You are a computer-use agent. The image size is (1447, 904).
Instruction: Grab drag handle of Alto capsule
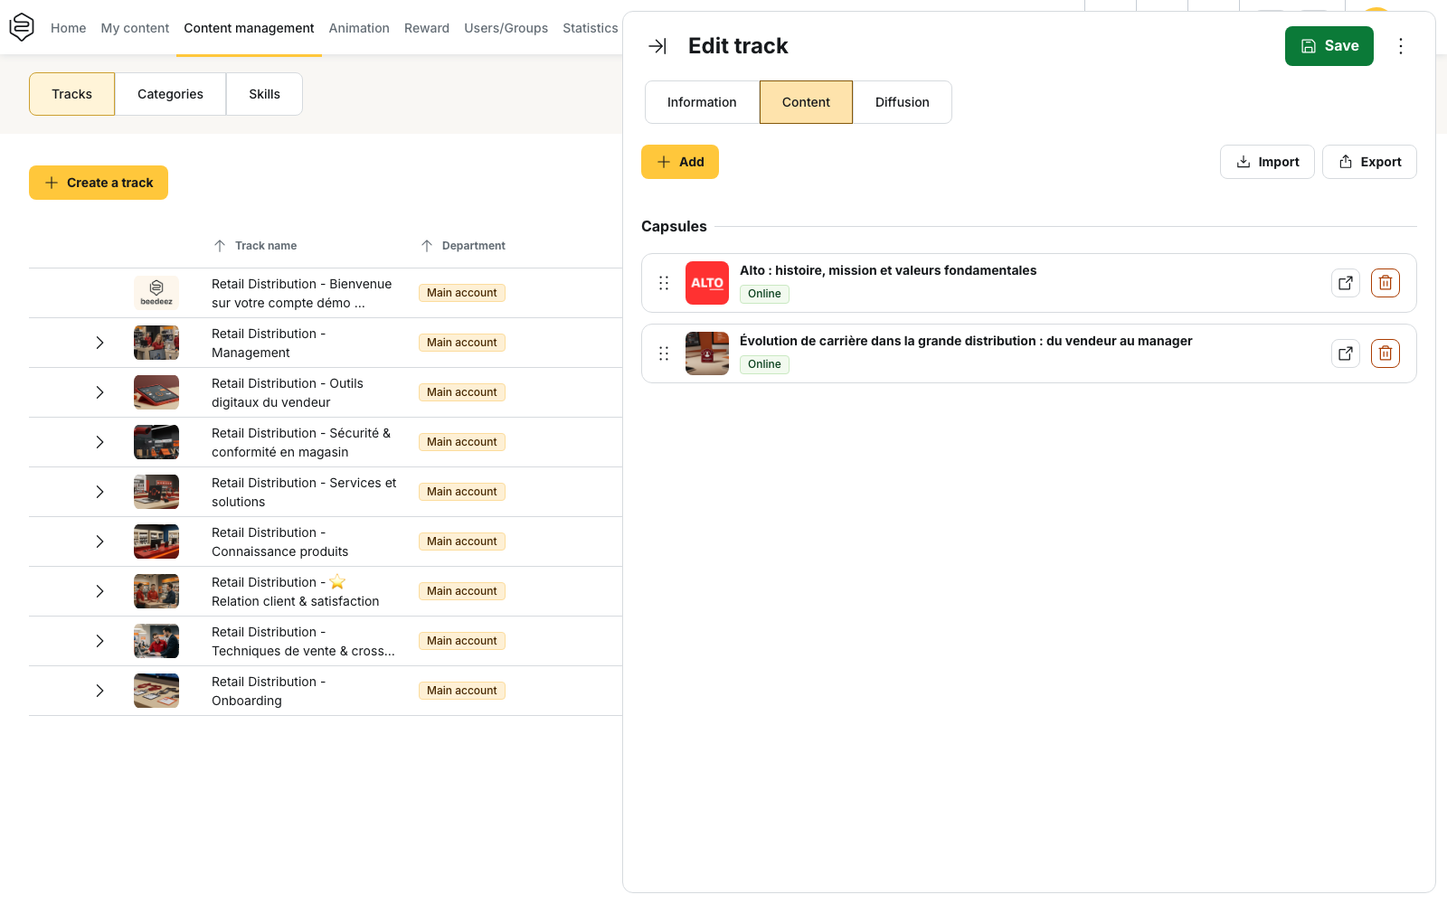point(664,283)
